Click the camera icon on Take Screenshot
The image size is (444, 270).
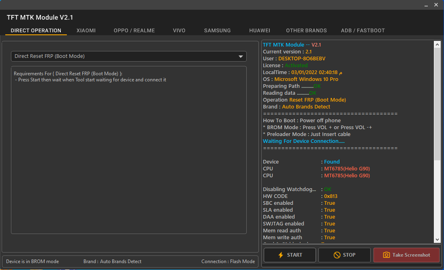[x=386, y=255]
